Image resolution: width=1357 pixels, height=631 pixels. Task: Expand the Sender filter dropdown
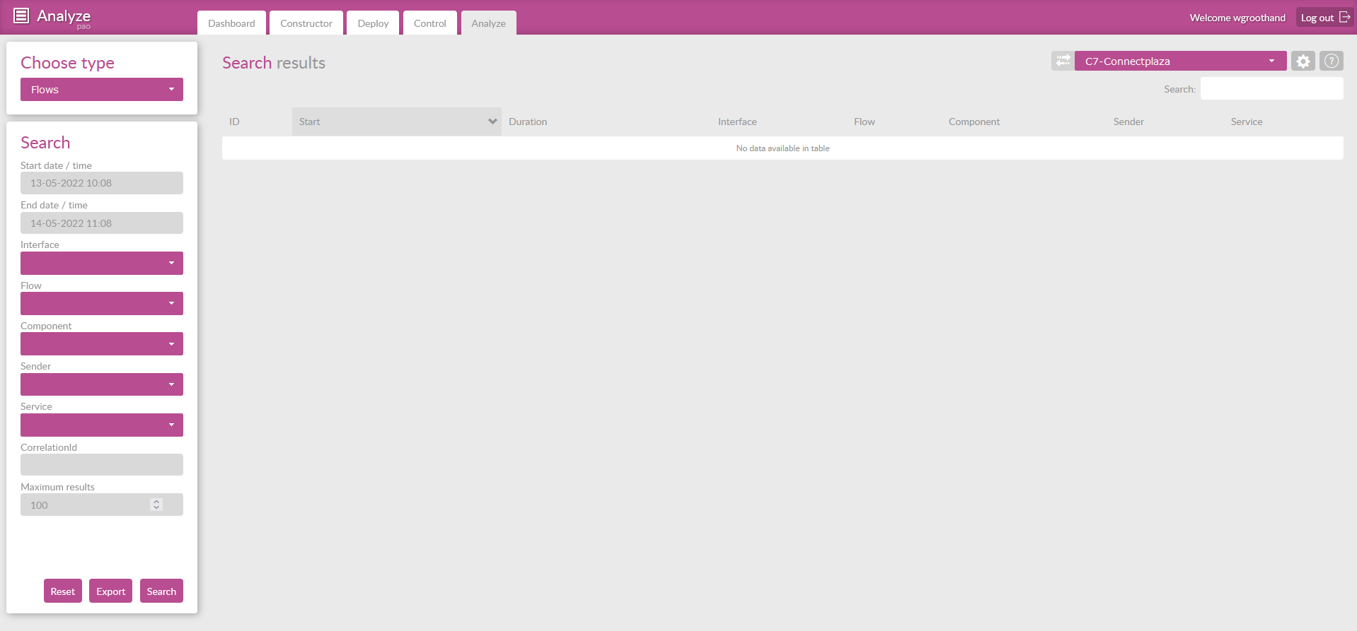[102, 384]
